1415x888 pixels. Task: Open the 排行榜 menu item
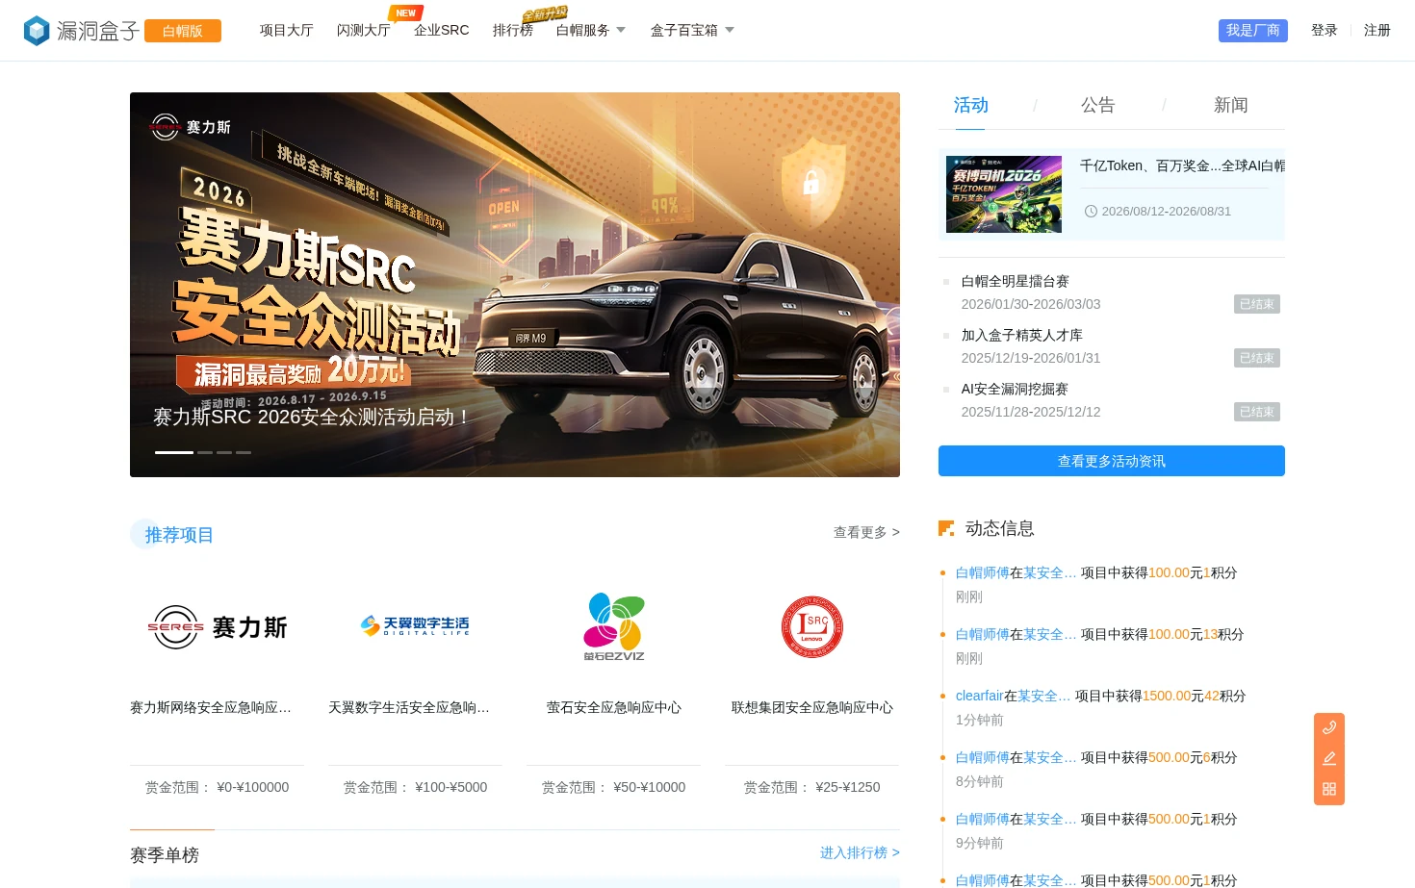(x=513, y=30)
